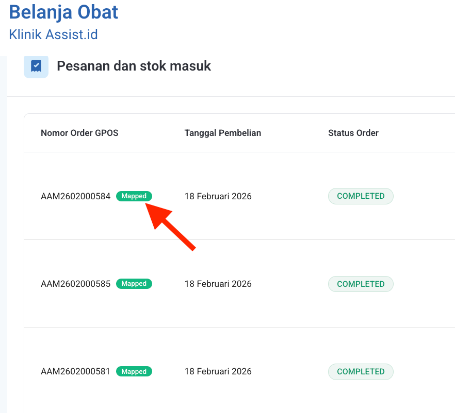Select the Nomor Order GPOS column header
The height and width of the screenshot is (413, 455).
[x=79, y=133]
